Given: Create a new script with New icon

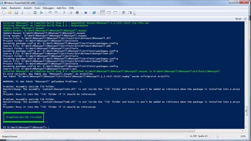Looking at the screenshot, I should (4, 13).
